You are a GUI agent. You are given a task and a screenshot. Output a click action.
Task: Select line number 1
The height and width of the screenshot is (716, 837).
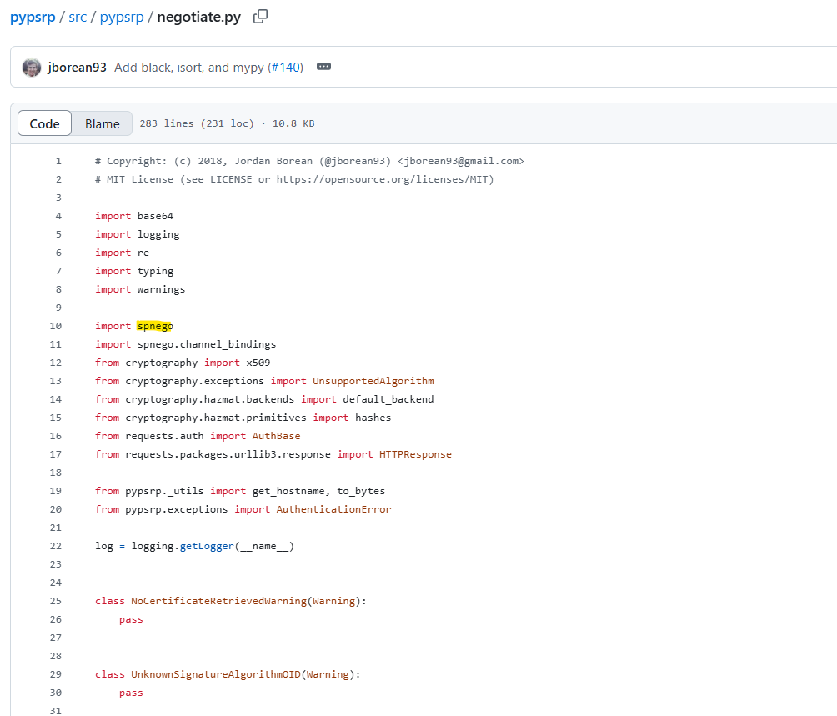click(58, 161)
